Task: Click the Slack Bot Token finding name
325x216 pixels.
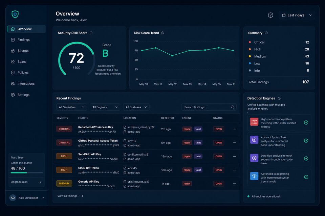Action: [x=88, y=168]
